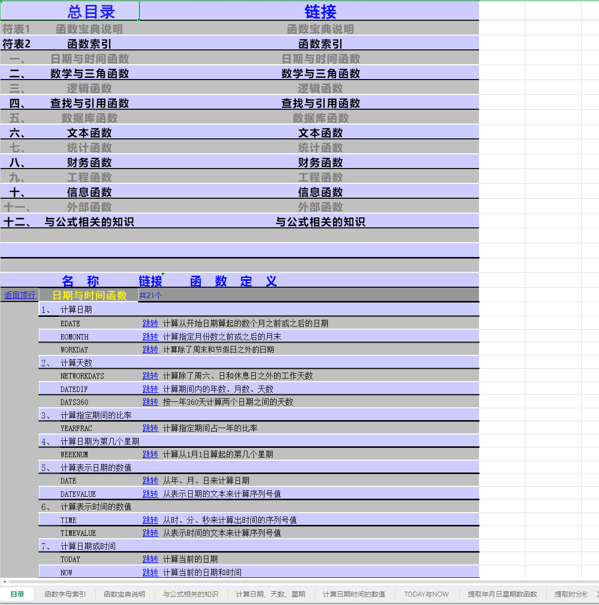This screenshot has width=599, height=605.
Task: Open the TIMEVALUE "跳转" link
Action: pyautogui.click(x=150, y=533)
